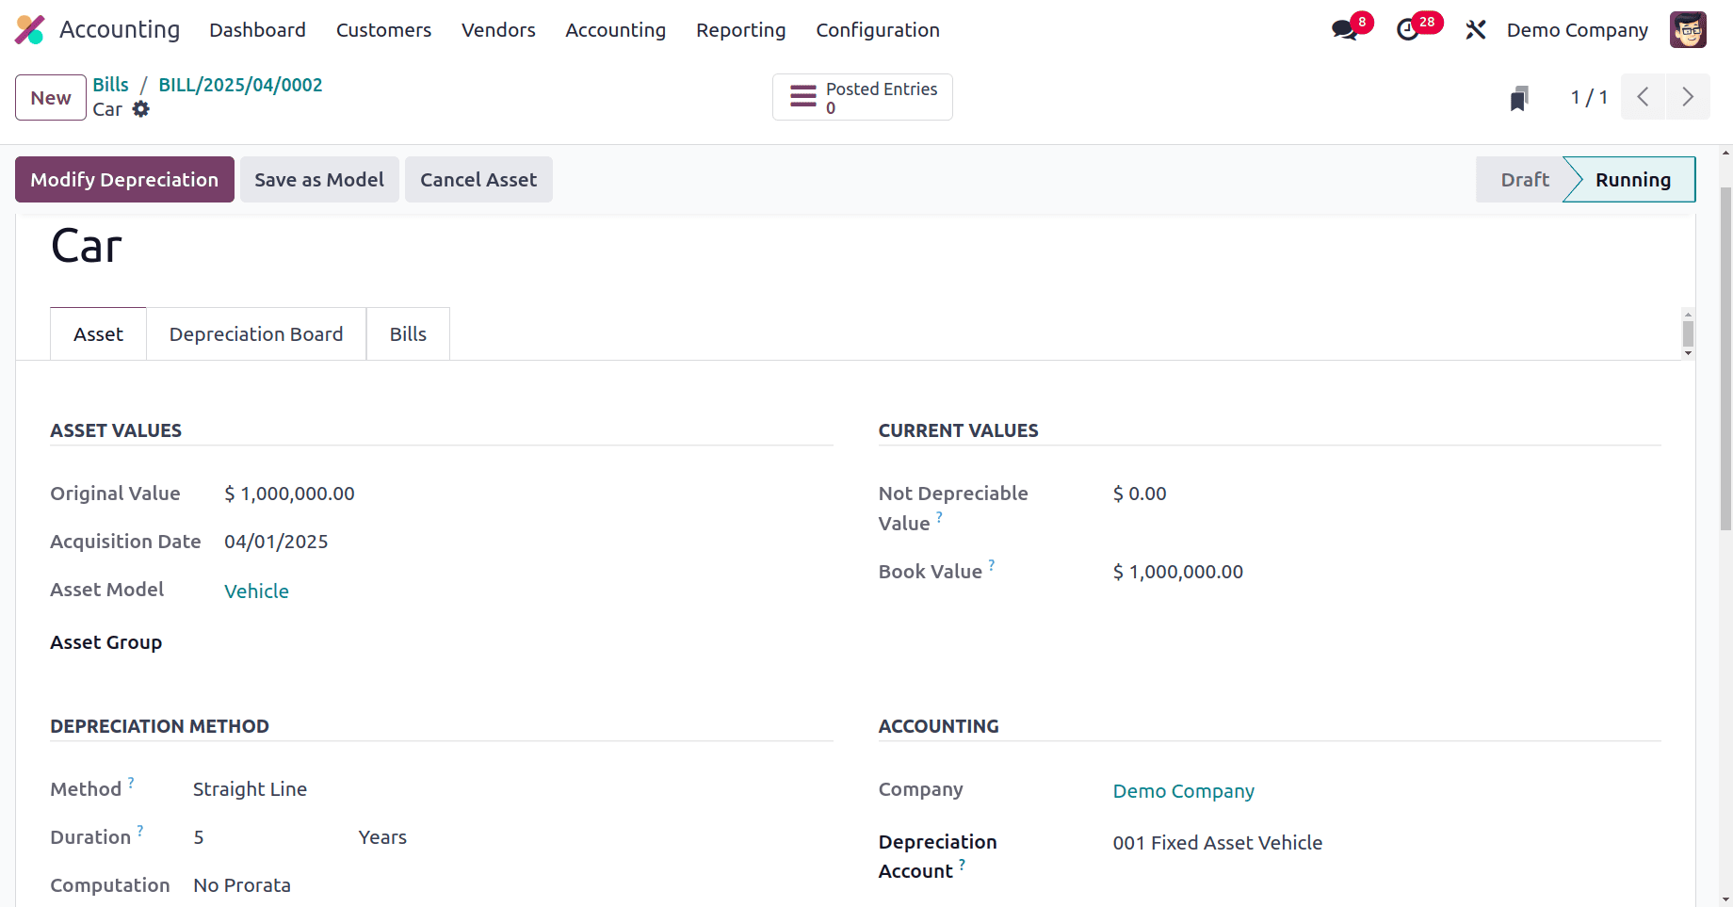Viewport: 1733px width, 907px height.
Task: Click the Posted Entries list icon
Action: pyautogui.click(x=802, y=97)
